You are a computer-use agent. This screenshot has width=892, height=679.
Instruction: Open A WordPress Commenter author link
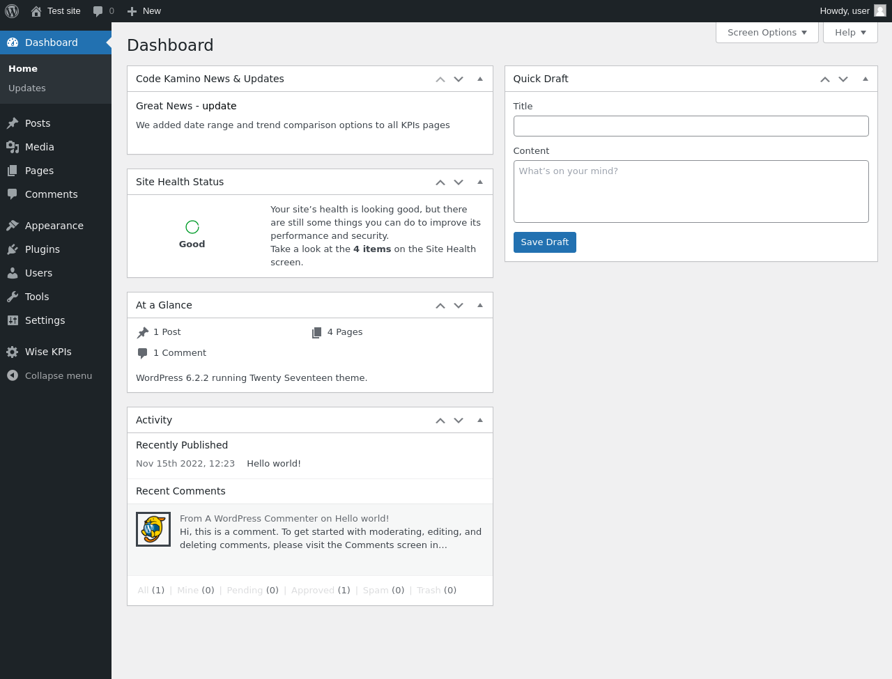click(x=261, y=519)
